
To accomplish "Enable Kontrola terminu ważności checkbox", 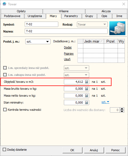I will [x=5, y=110].
